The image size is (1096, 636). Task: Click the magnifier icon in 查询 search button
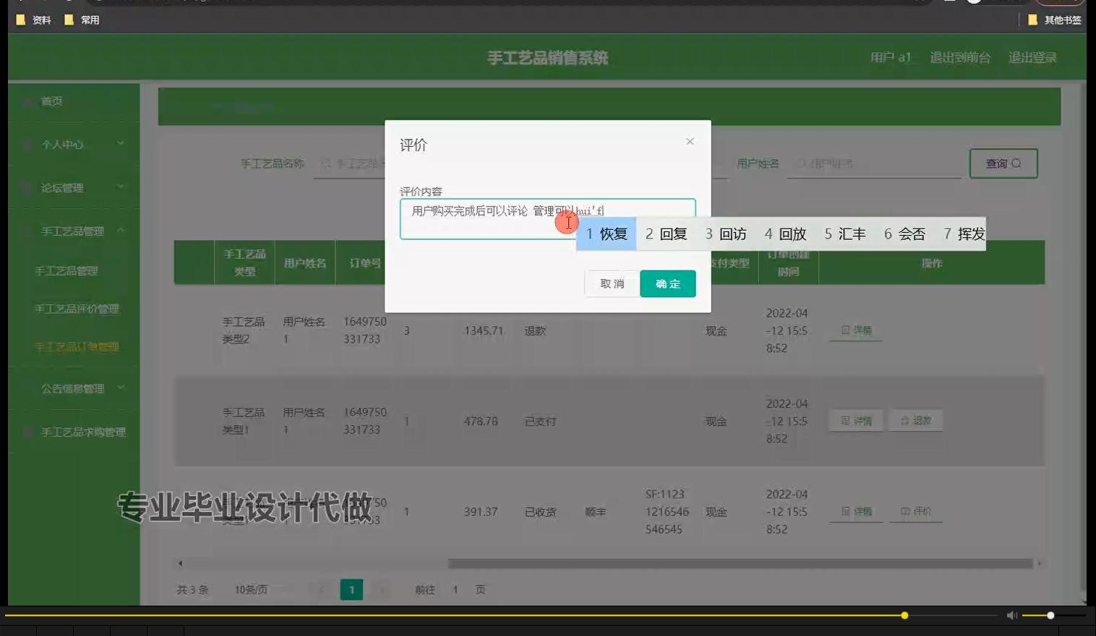click(1017, 163)
